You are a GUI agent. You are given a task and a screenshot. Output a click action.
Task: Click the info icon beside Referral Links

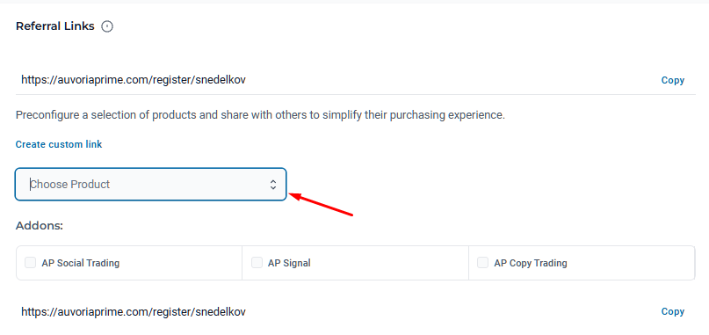click(x=107, y=26)
